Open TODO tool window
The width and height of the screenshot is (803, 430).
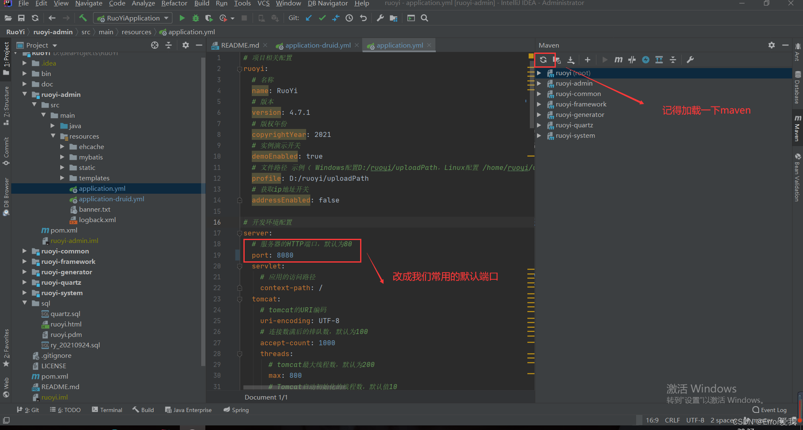pos(65,410)
